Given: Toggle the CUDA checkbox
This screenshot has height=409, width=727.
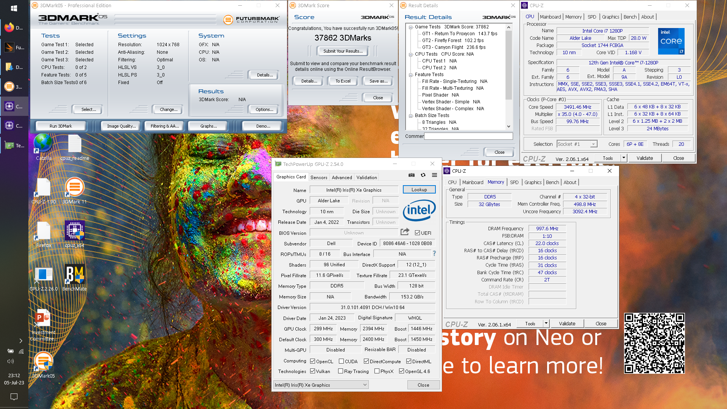Looking at the screenshot, I should click(341, 361).
